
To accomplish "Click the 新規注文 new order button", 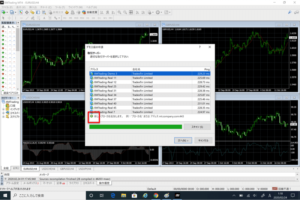I will [x=56, y=12].
